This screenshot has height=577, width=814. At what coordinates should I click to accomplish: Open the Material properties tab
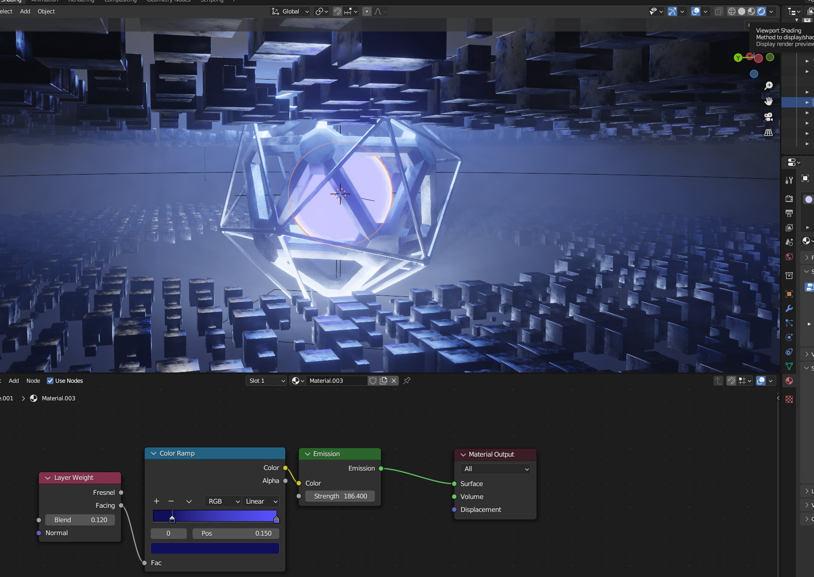(x=789, y=381)
